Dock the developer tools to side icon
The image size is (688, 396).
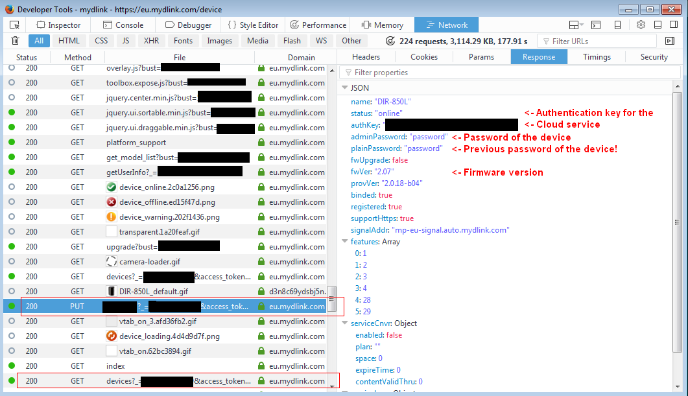674,25
